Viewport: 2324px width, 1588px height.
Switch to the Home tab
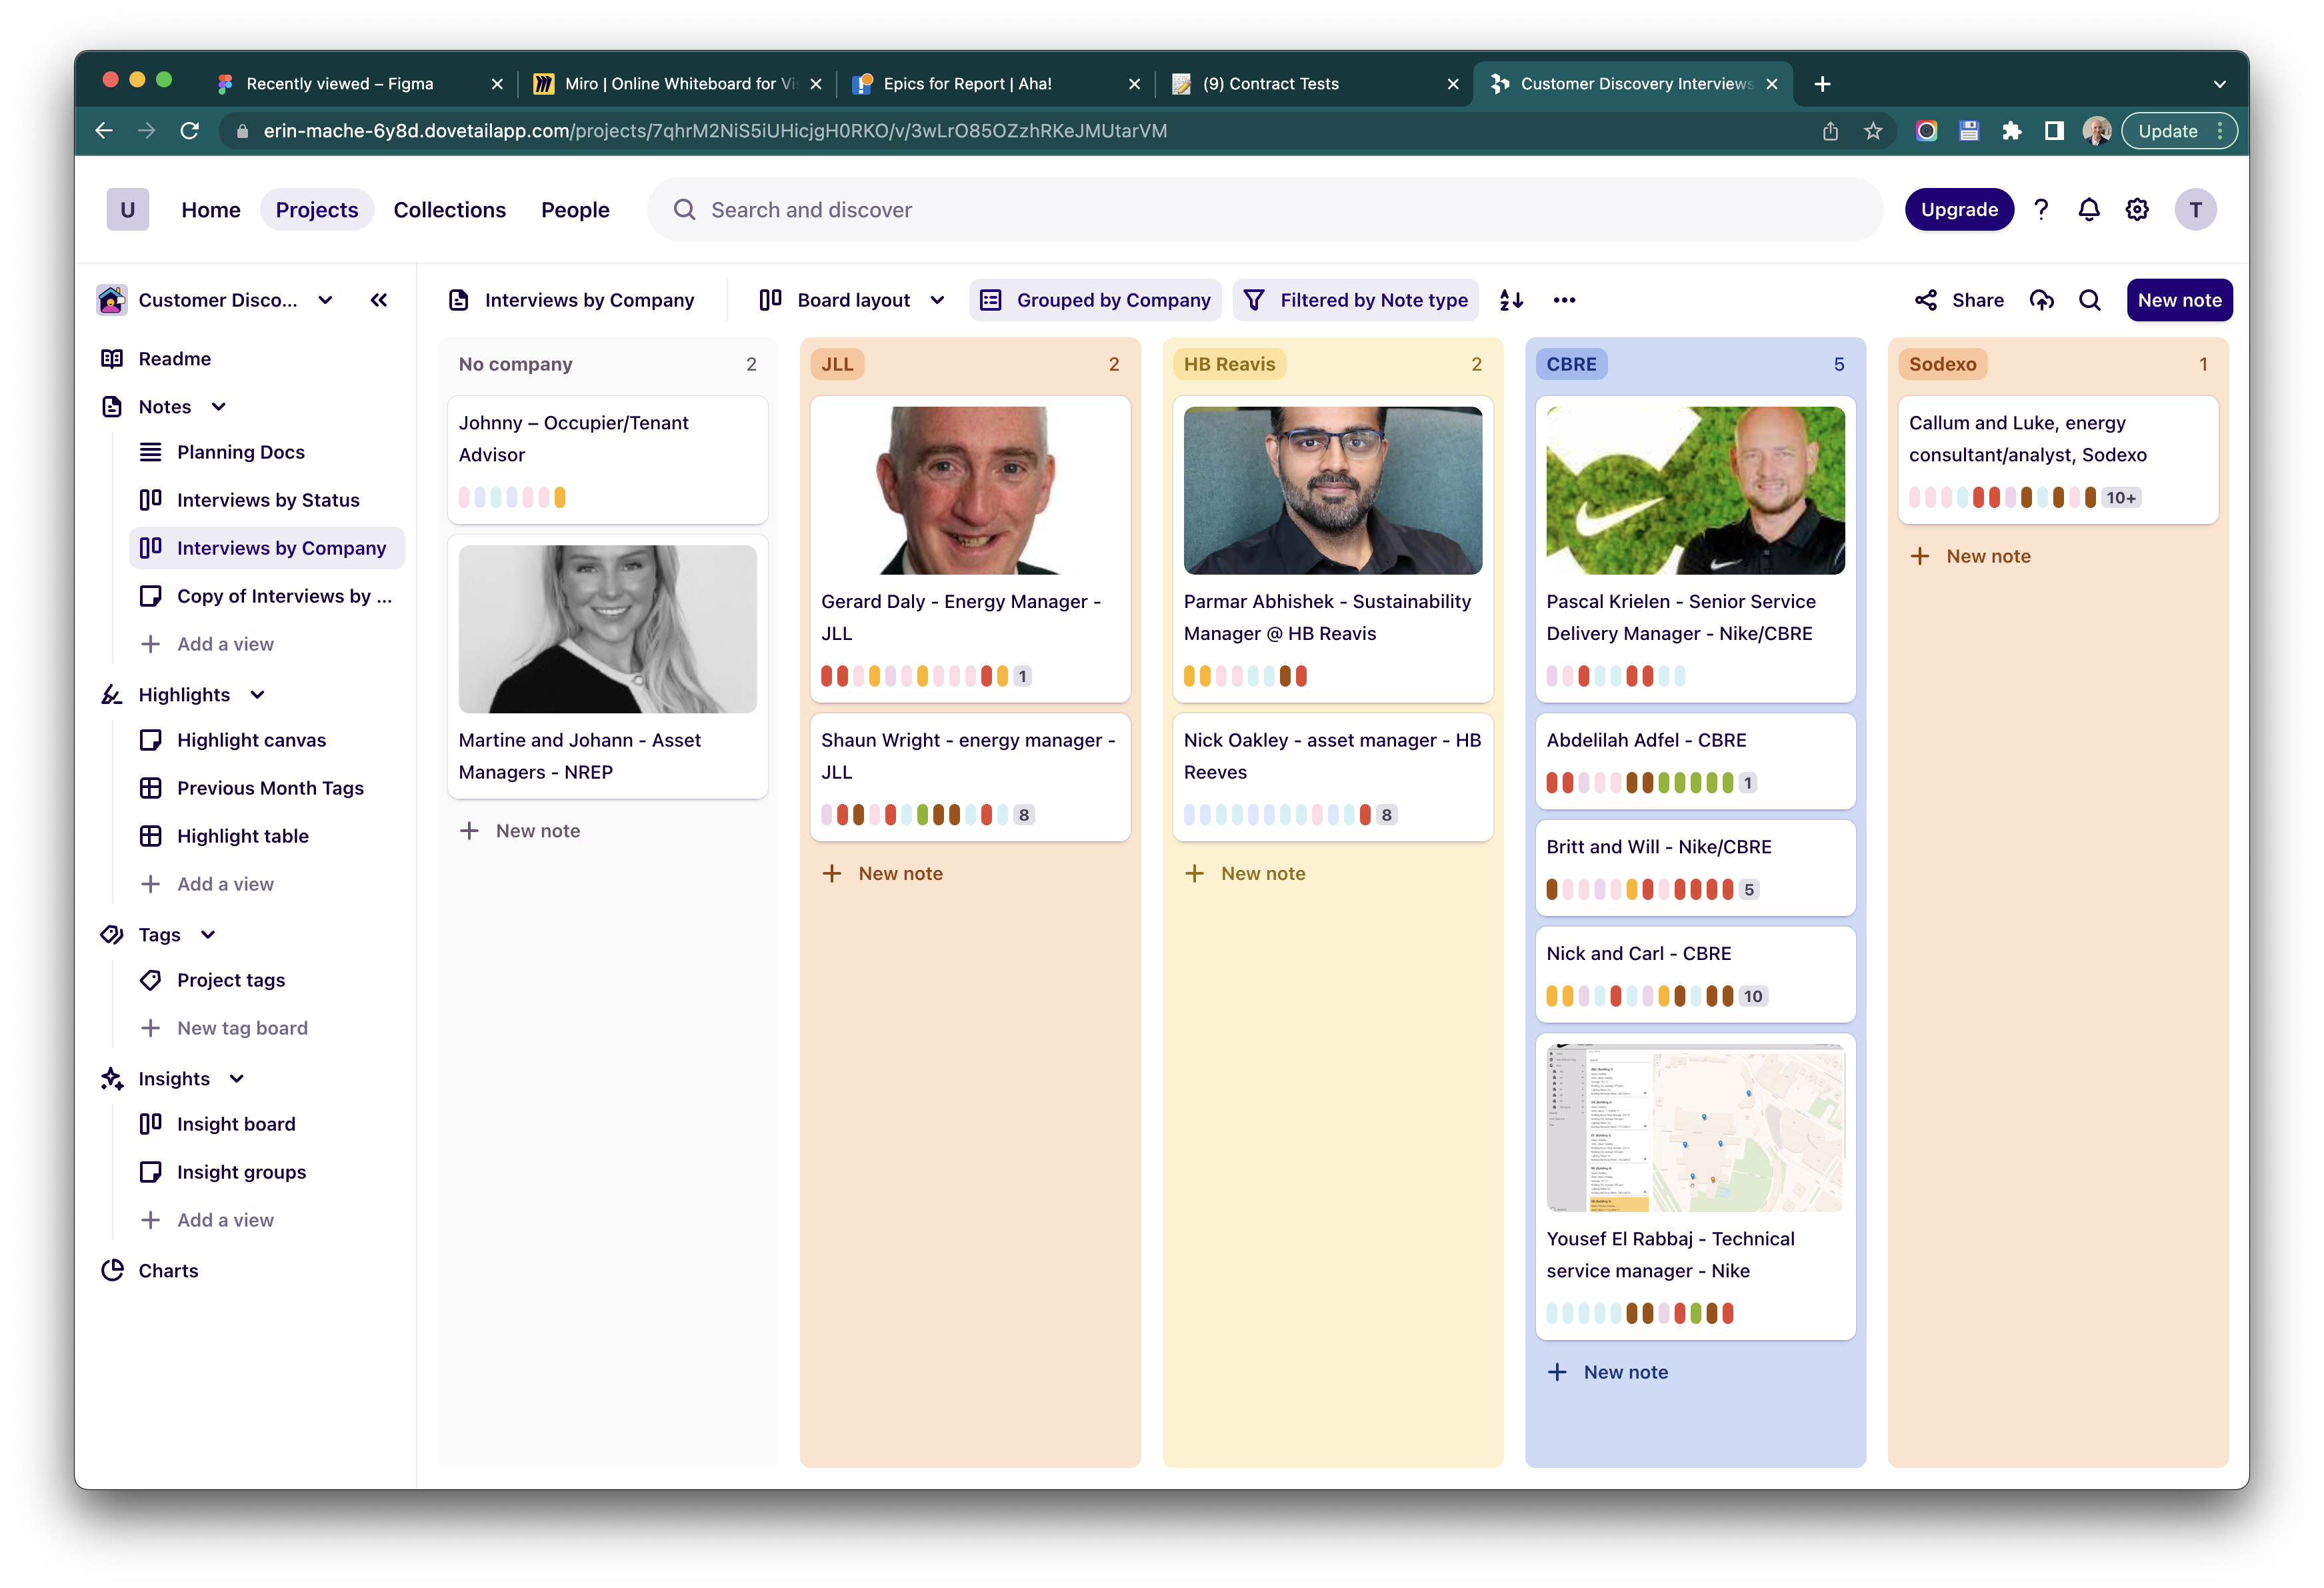click(211, 209)
